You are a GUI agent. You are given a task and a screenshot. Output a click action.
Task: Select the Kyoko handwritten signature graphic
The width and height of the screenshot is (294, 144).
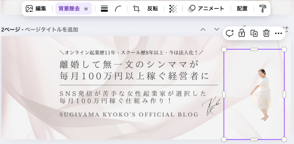coord(211,106)
